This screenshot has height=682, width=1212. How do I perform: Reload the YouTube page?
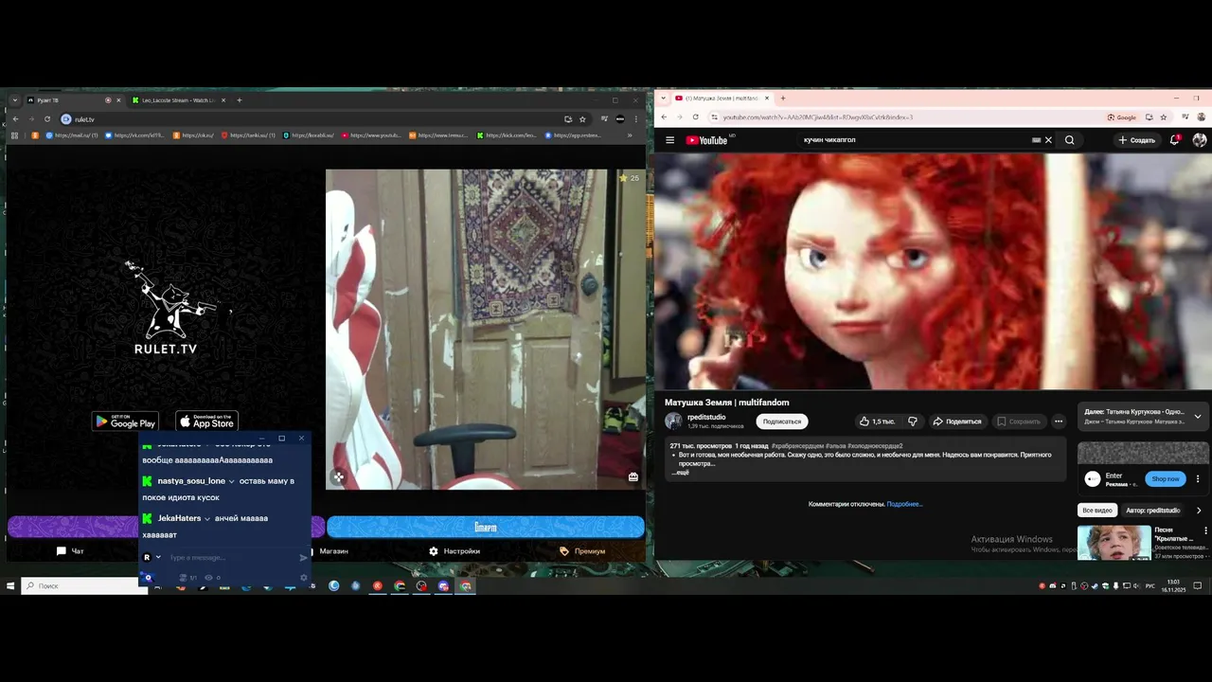click(696, 117)
